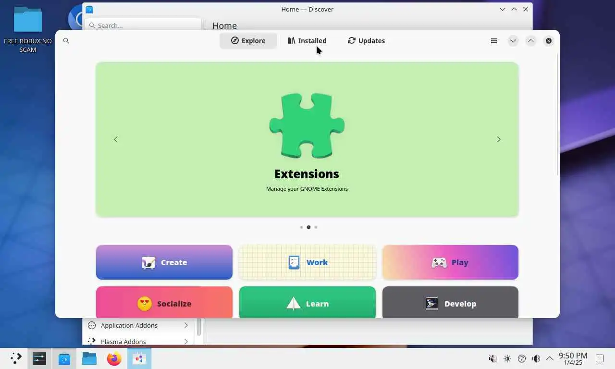Viewport: 615px width, 369px height.
Task: Open the Develop category
Action: (x=450, y=303)
